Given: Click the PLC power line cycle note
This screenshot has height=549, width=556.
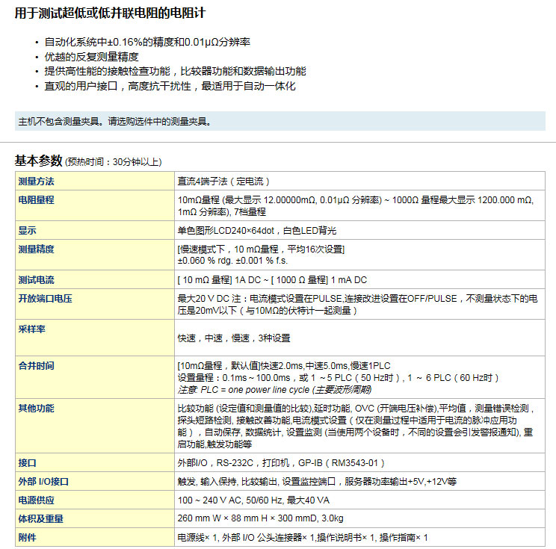Looking at the screenshot, I should point(274,389).
